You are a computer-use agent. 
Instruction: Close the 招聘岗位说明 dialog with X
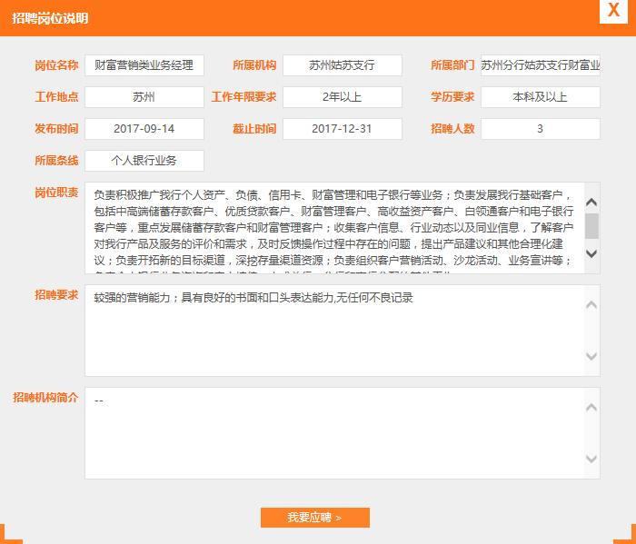click(x=614, y=10)
